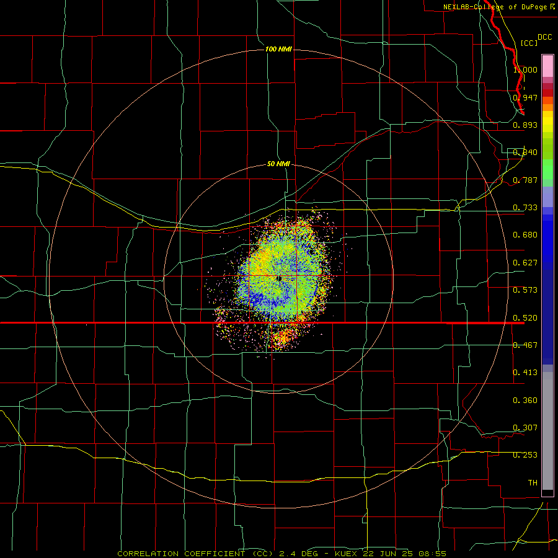Click the 0.573 legend value

pos(525,290)
